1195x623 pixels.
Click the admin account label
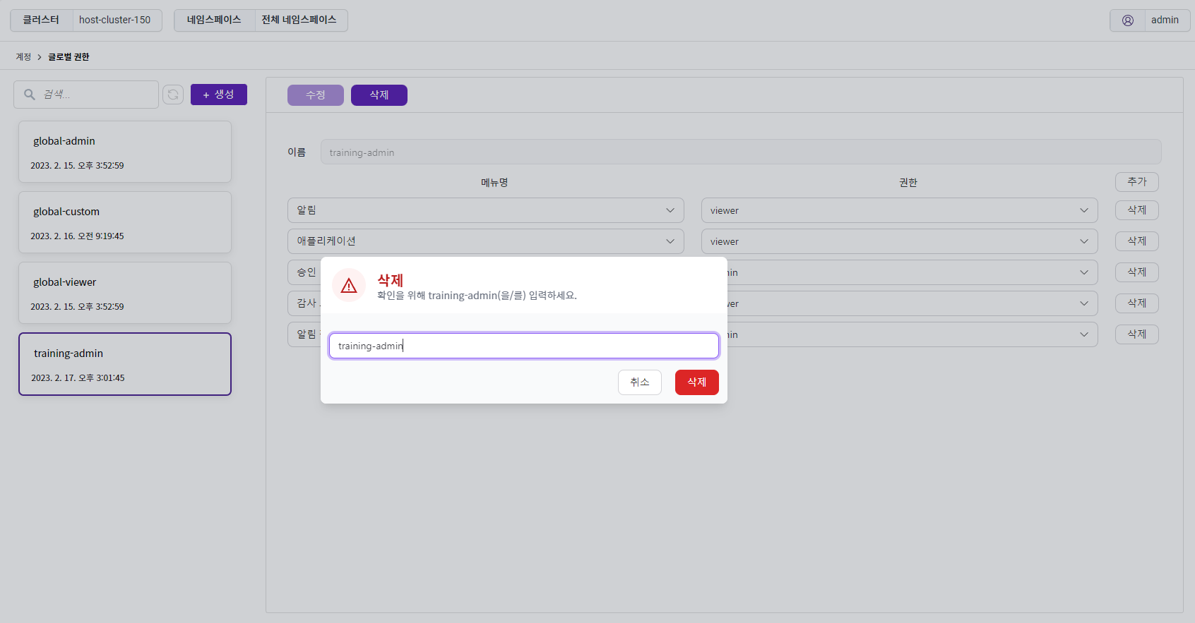tap(1165, 20)
